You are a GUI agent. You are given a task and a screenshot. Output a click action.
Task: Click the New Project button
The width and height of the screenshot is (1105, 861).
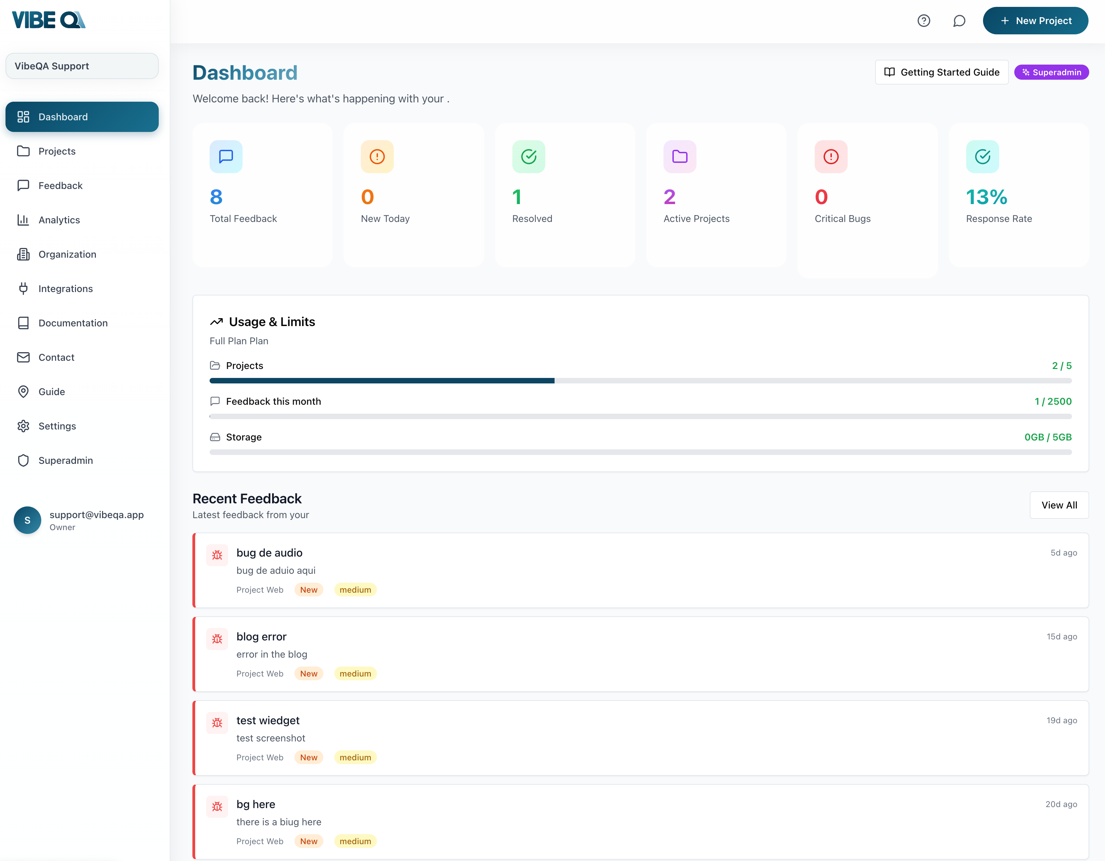(1035, 21)
